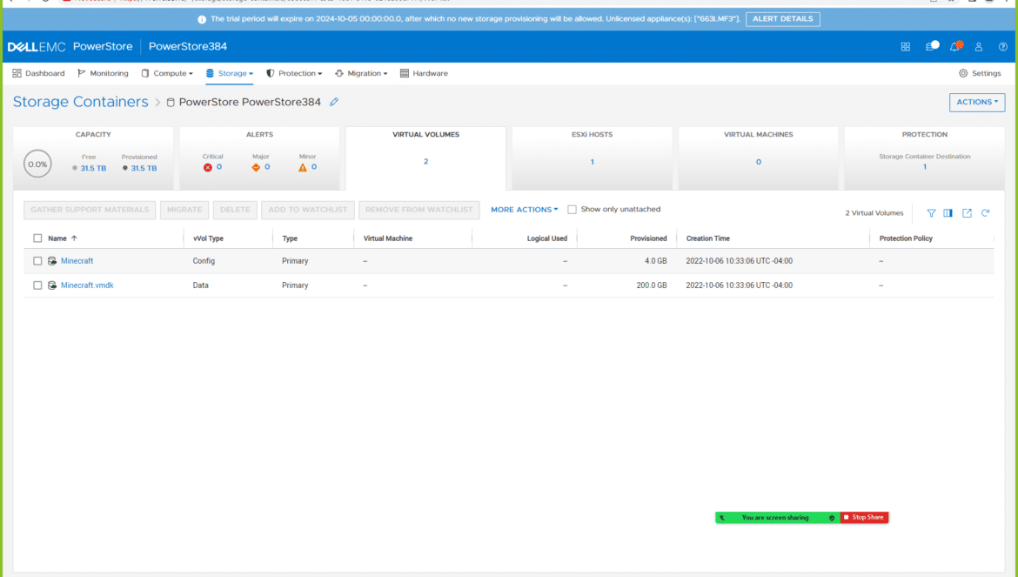The width and height of the screenshot is (1018, 577).
Task: Switch to the Alerts card
Action: 259,158
